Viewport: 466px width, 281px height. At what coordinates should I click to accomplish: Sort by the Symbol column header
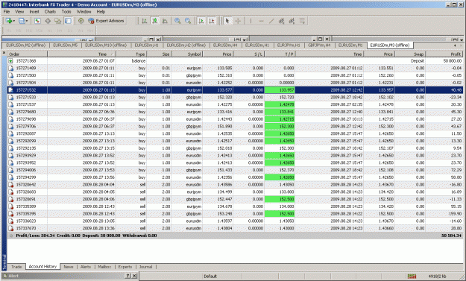pos(187,54)
